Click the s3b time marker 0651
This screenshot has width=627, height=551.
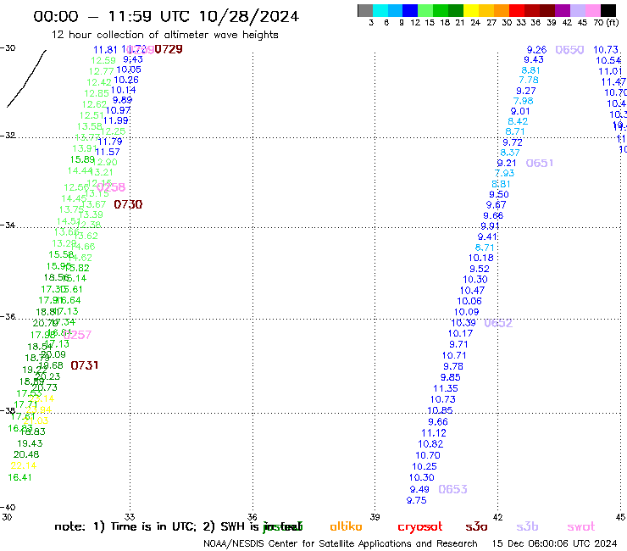(540, 164)
